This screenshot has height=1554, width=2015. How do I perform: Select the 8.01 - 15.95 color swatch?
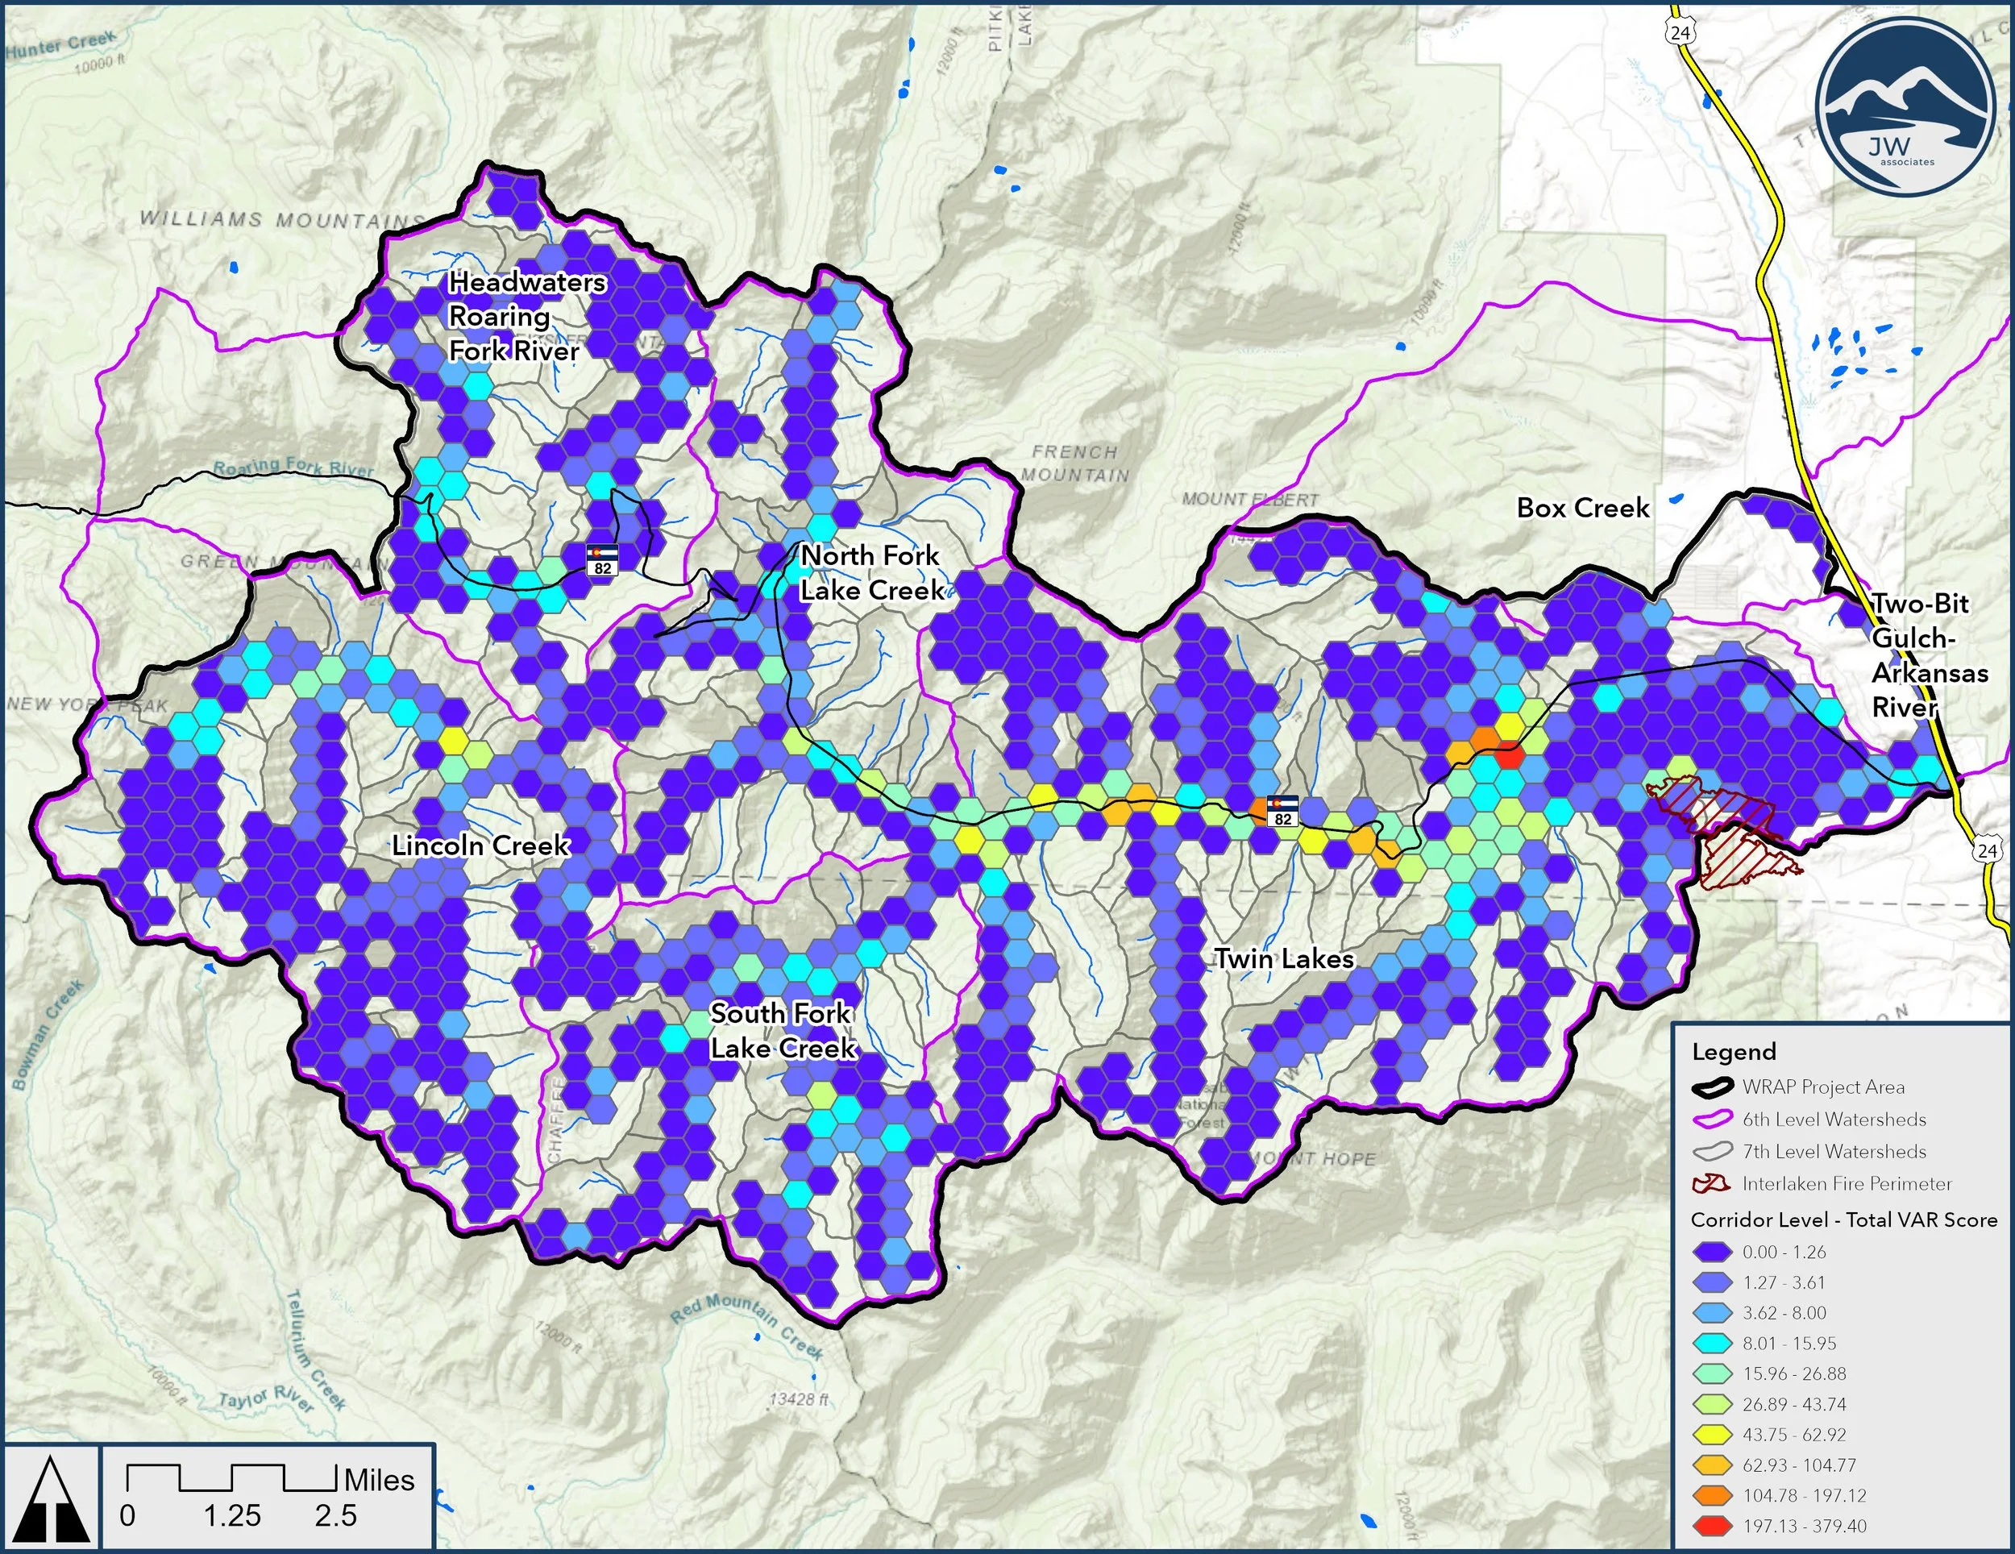coord(1713,1344)
